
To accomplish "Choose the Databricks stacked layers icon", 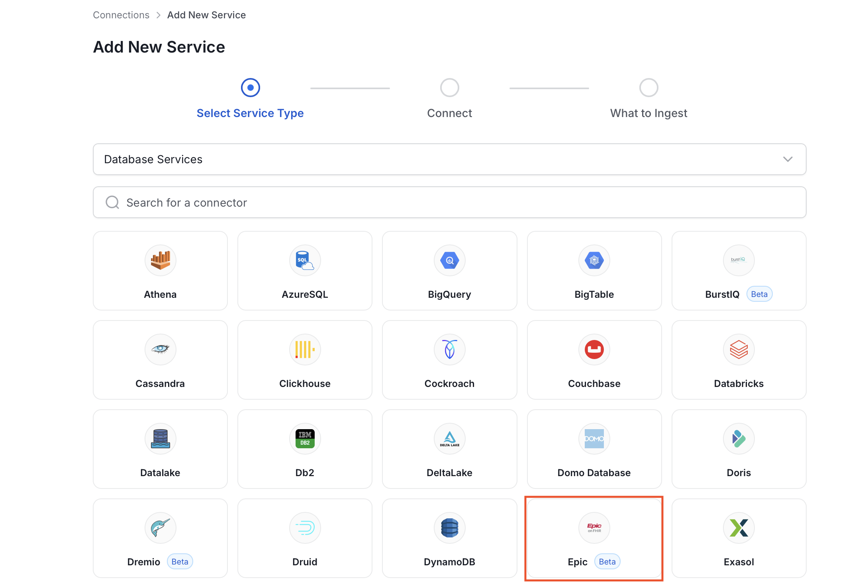I will point(739,350).
